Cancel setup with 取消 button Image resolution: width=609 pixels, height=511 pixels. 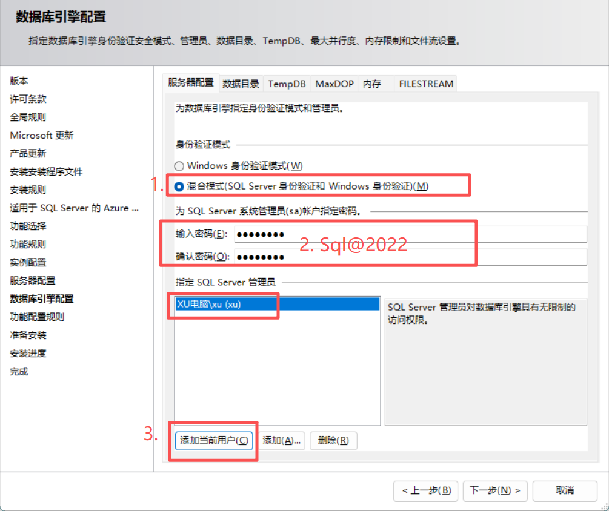pyautogui.click(x=565, y=491)
